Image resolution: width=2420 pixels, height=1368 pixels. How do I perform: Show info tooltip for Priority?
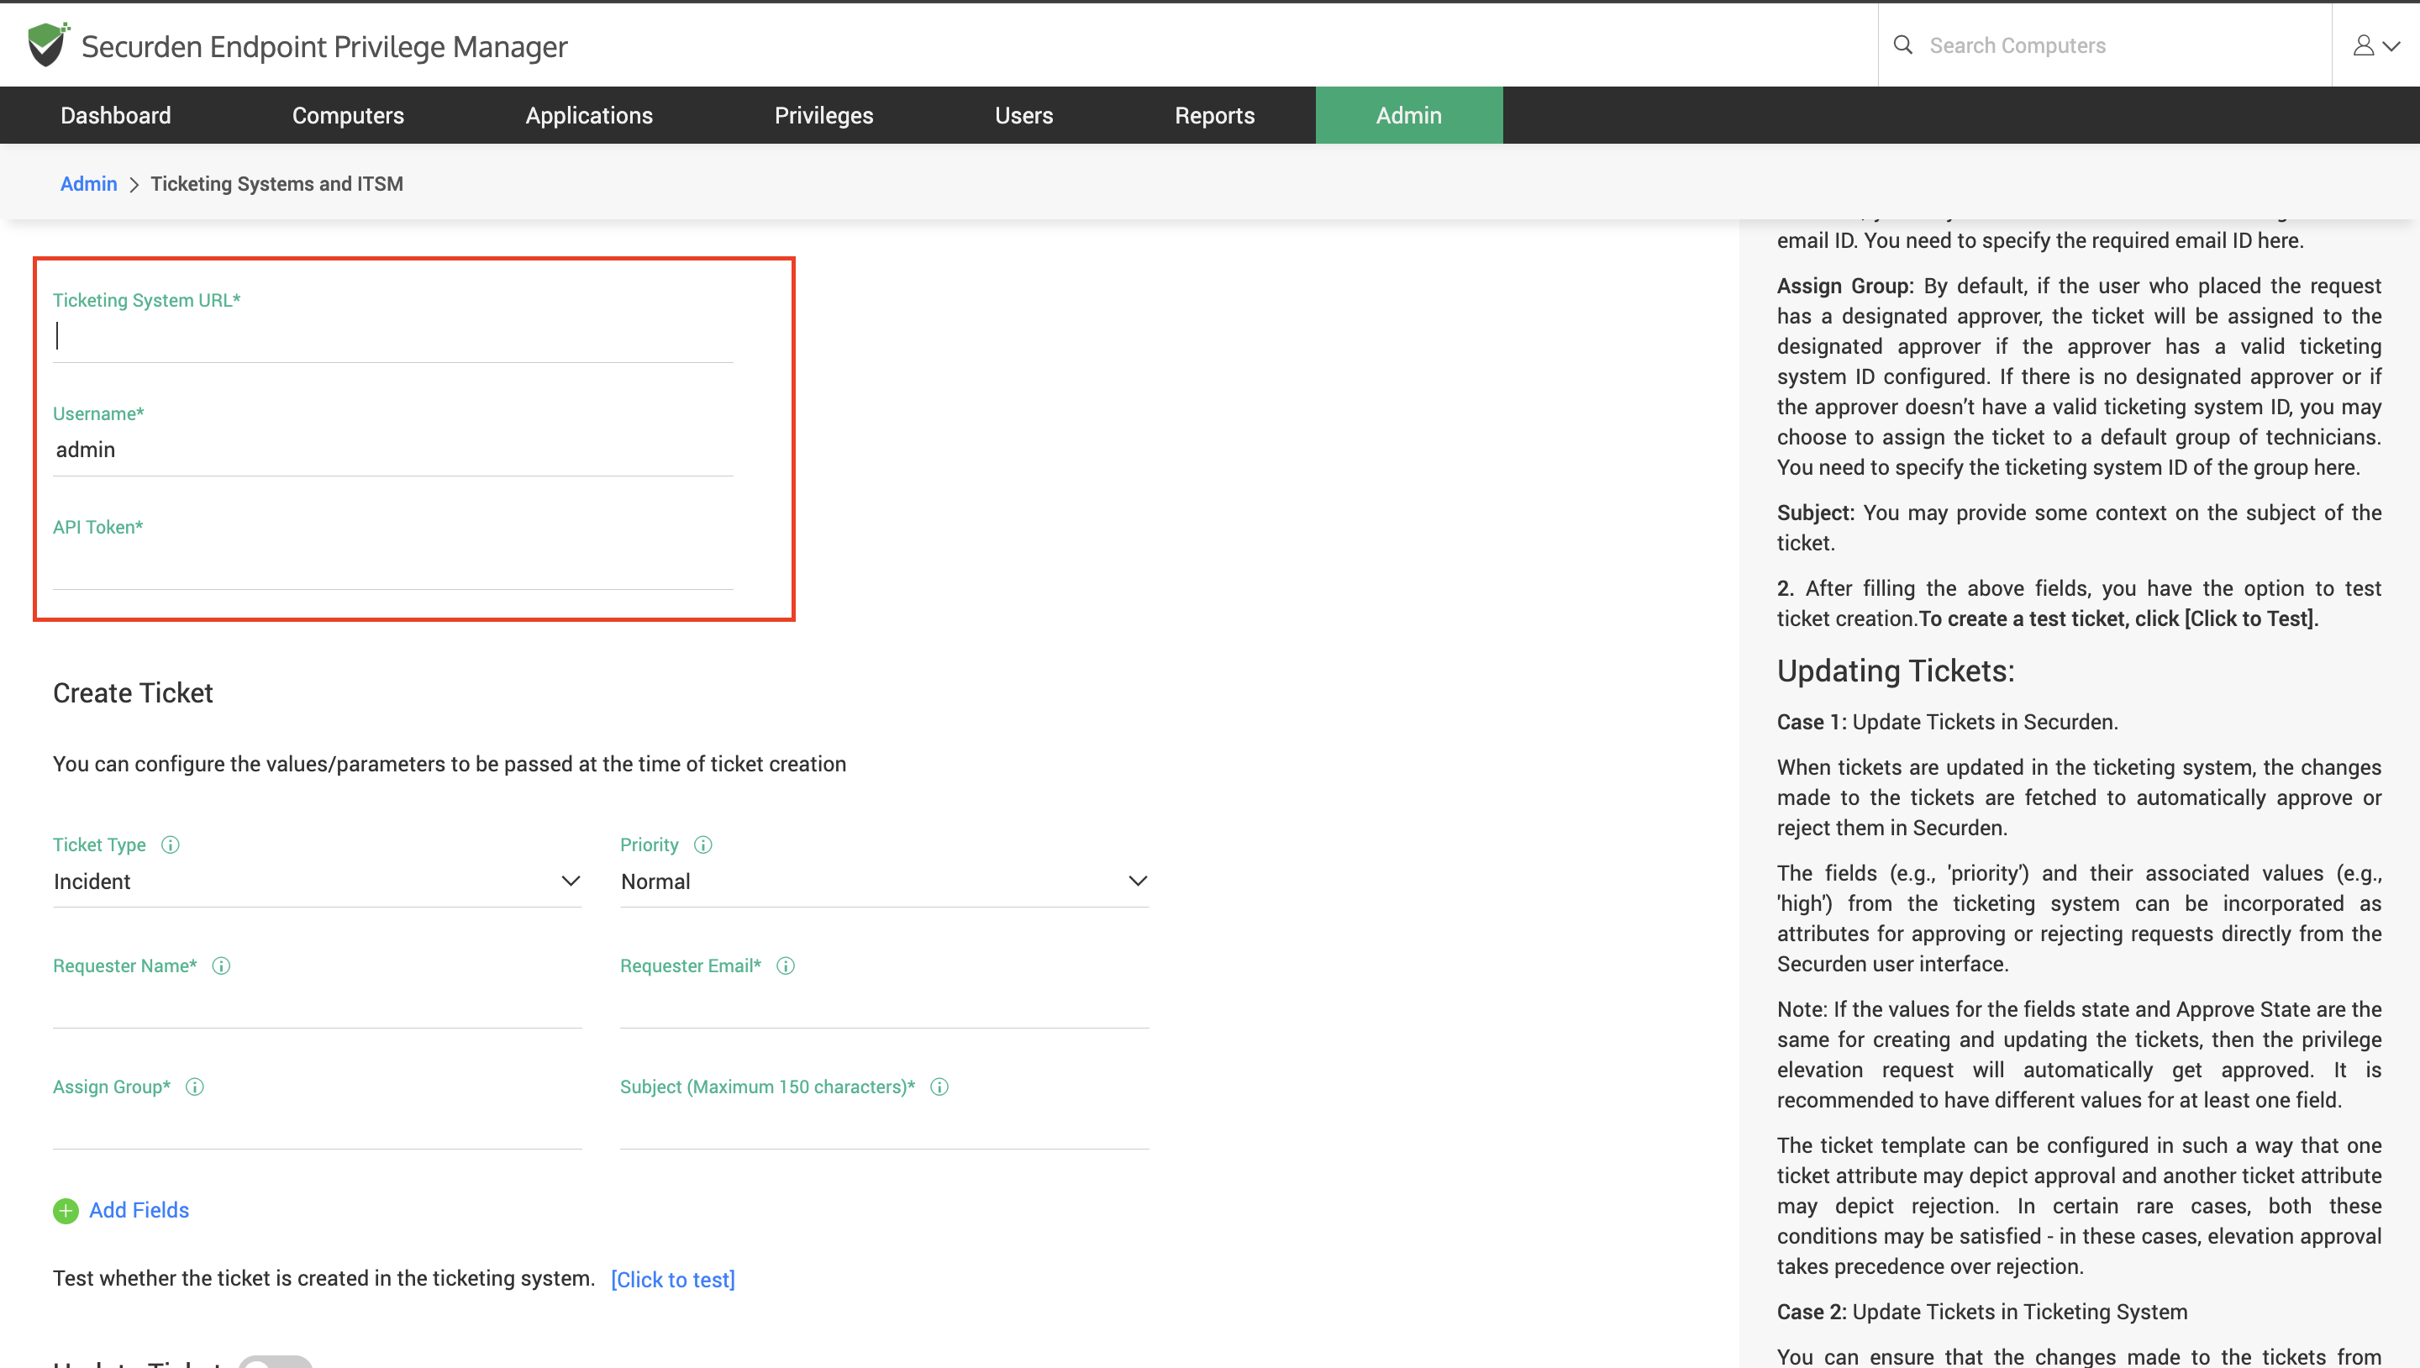[x=702, y=844]
